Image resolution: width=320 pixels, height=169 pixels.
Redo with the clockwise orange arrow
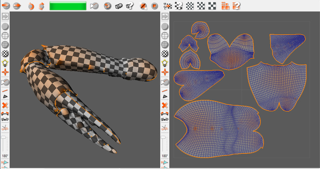tap(41, 6)
